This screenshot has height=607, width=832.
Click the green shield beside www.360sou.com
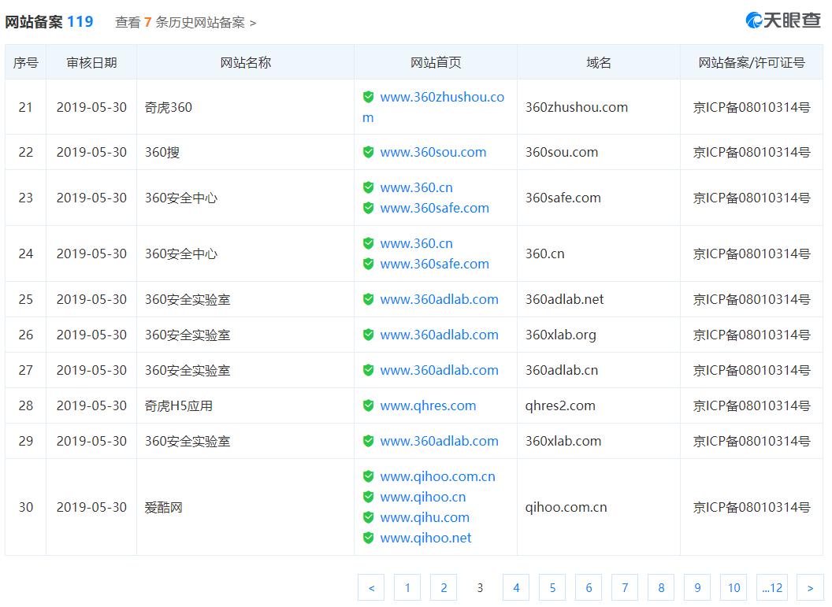[368, 152]
